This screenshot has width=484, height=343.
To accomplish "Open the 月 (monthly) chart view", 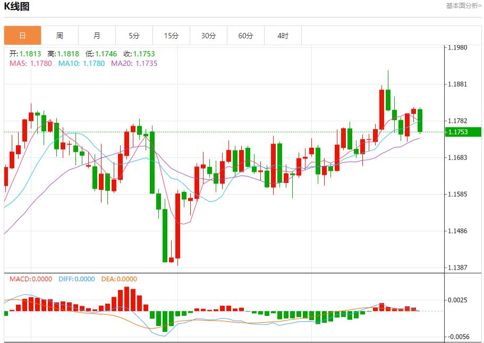I will [97, 35].
